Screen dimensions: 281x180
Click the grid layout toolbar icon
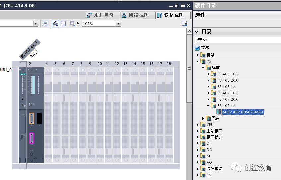(63, 24)
